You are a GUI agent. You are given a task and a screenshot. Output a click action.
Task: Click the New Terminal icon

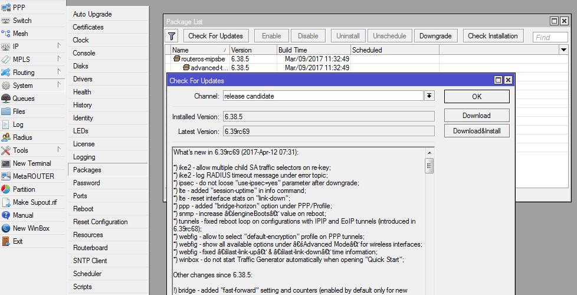pyautogui.click(x=5, y=163)
